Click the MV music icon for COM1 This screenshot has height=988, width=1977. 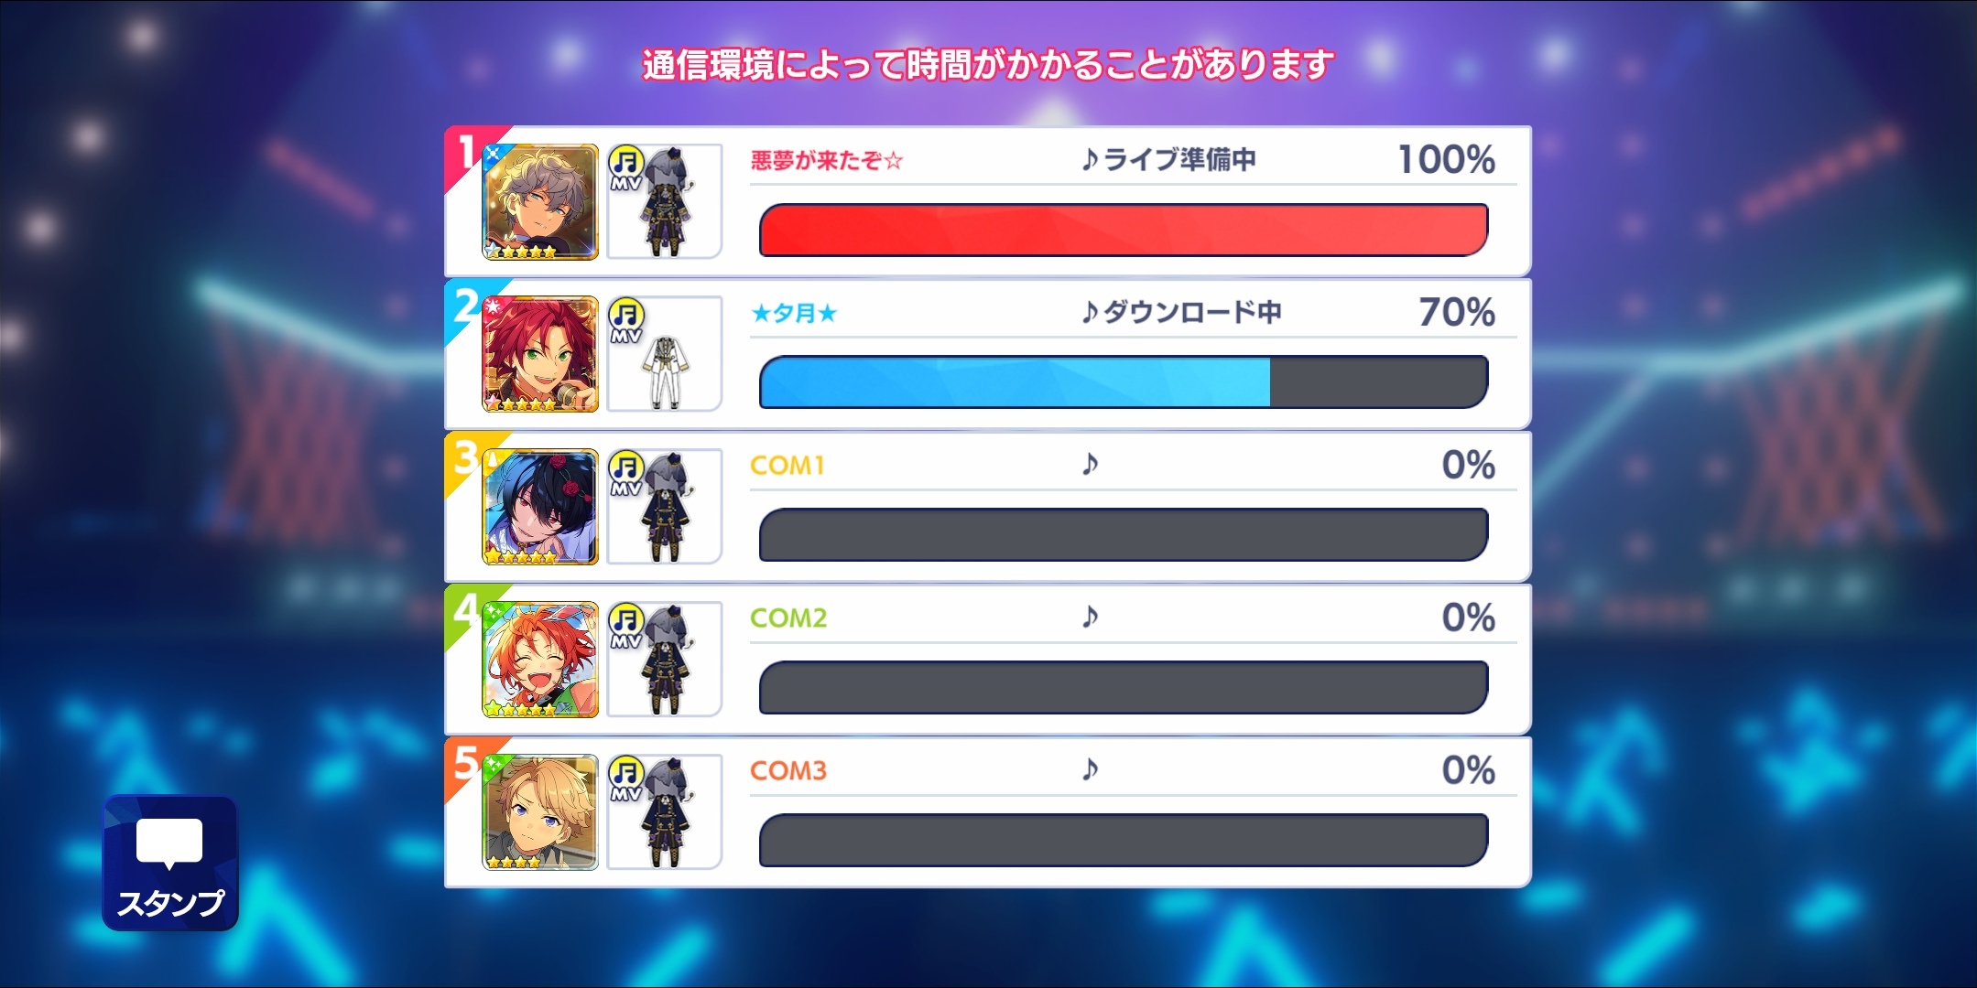click(x=626, y=473)
